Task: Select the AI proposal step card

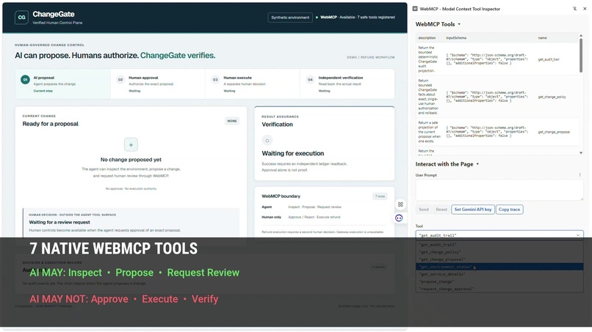Action: pyautogui.click(x=62, y=84)
